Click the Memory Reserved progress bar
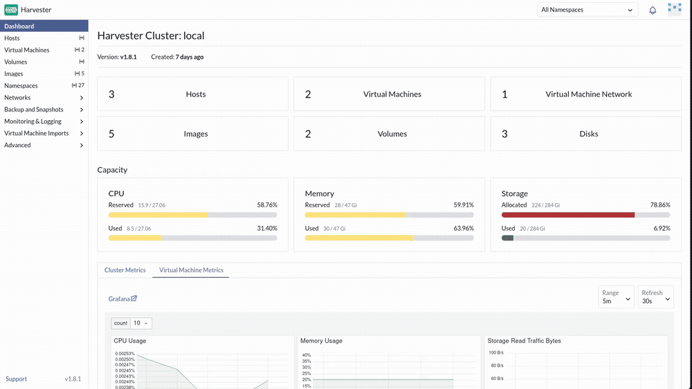The width and height of the screenshot is (692, 389). [x=389, y=215]
